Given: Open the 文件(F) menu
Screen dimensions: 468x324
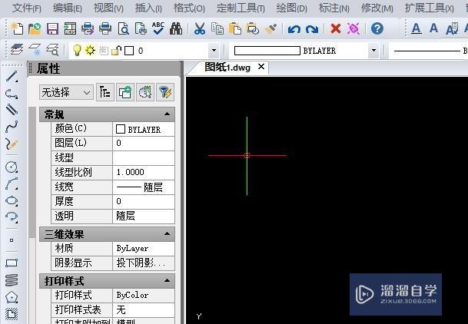Looking at the screenshot, I should point(27,8).
